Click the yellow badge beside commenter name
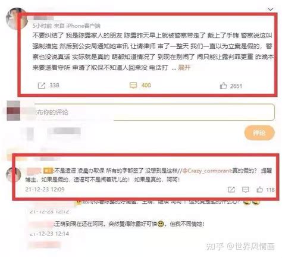The width and height of the screenshot is (282, 258). click(x=48, y=171)
